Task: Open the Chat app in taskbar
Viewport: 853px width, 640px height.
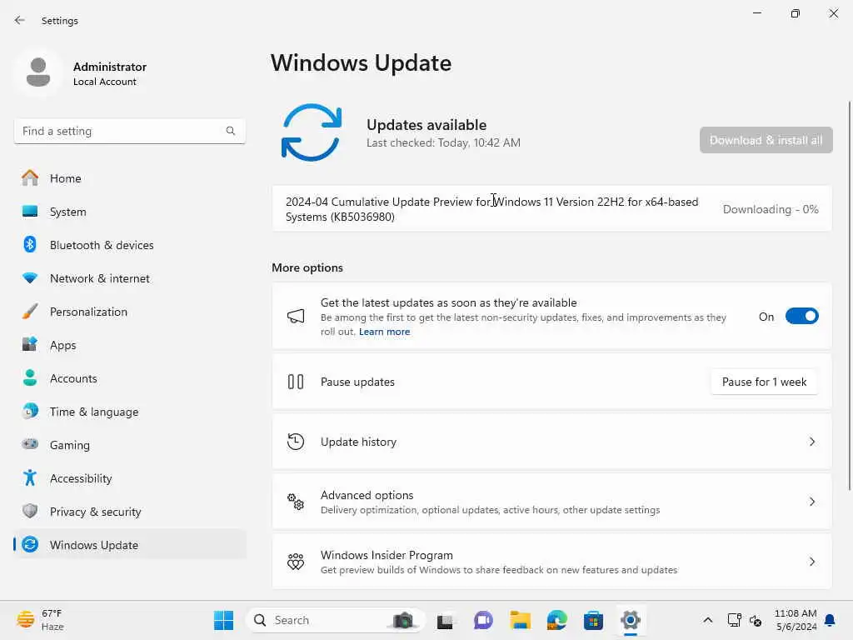Action: pyautogui.click(x=483, y=620)
